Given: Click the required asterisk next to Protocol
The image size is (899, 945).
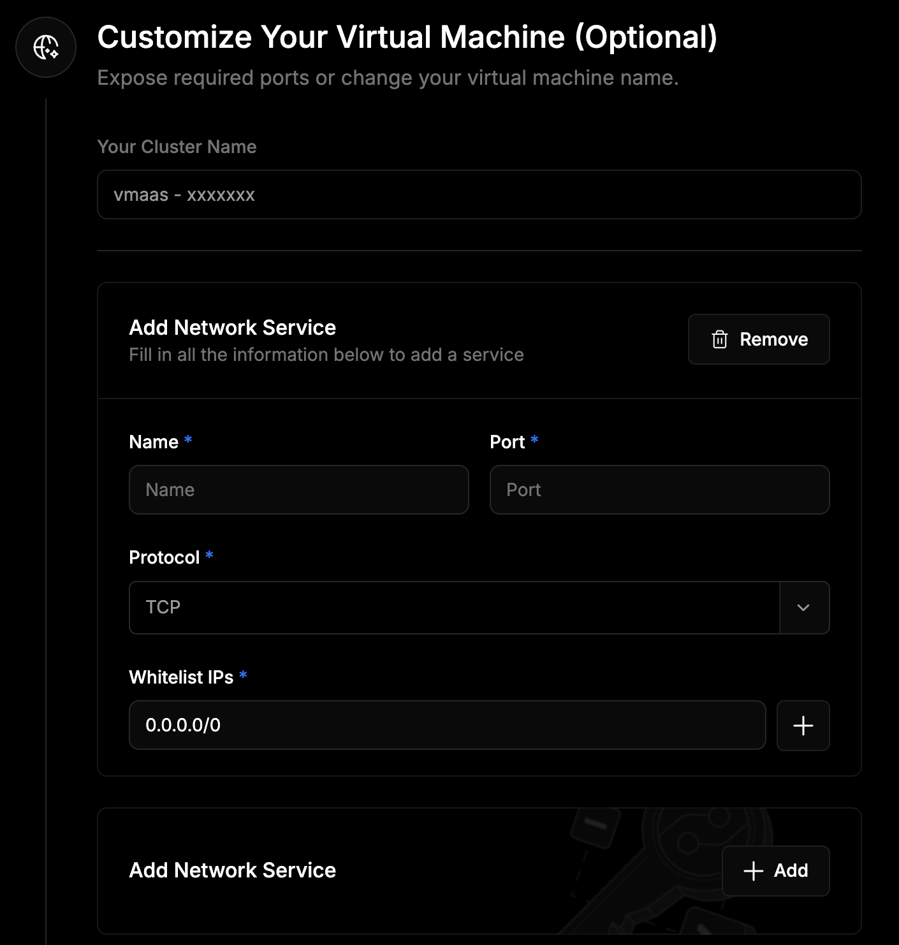Looking at the screenshot, I should [x=210, y=556].
